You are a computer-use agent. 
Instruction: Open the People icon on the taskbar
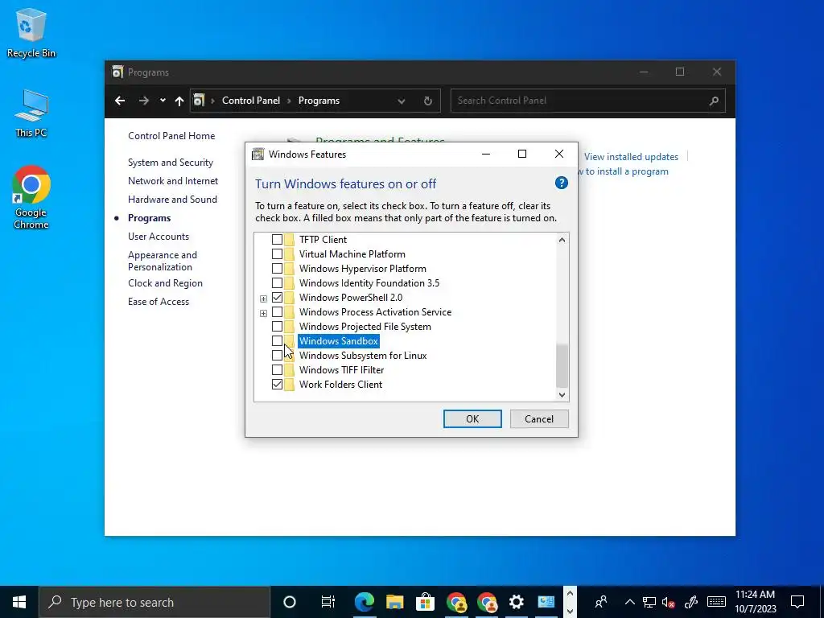[x=600, y=602]
